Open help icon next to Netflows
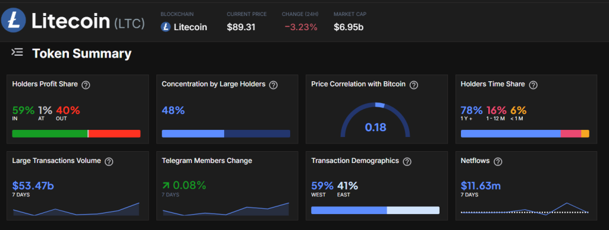Screen dimensions: 609x230 pos(498,161)
